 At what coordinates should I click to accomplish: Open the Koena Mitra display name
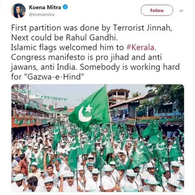point(45,7)
